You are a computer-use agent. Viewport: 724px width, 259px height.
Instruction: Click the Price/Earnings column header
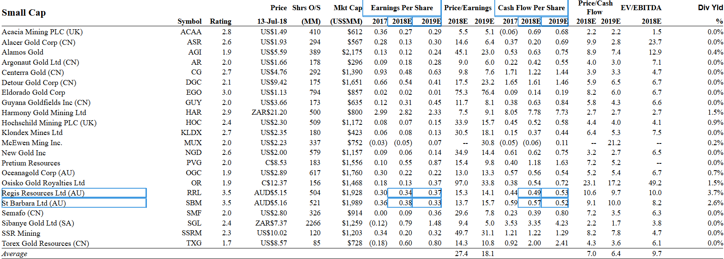pos(468,8)
